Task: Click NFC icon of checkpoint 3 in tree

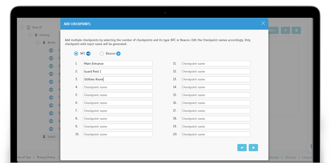Action: click(x=51, y=66)
